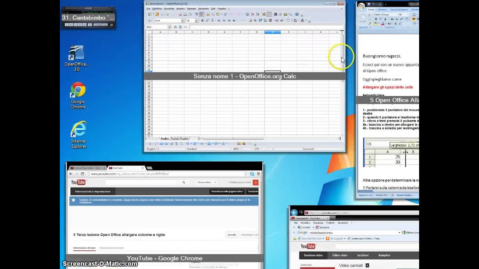Click Visualizza nella pagina video button
The height and width of the screenshot is (269, 479).
pyautogui.click(x=227, y=191)
